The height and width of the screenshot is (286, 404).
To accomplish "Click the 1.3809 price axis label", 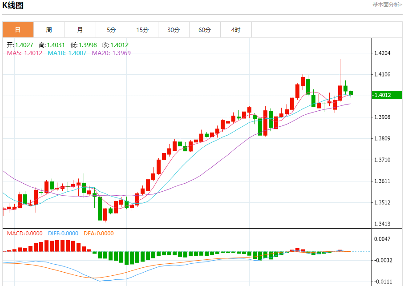I will pos(382,139).
